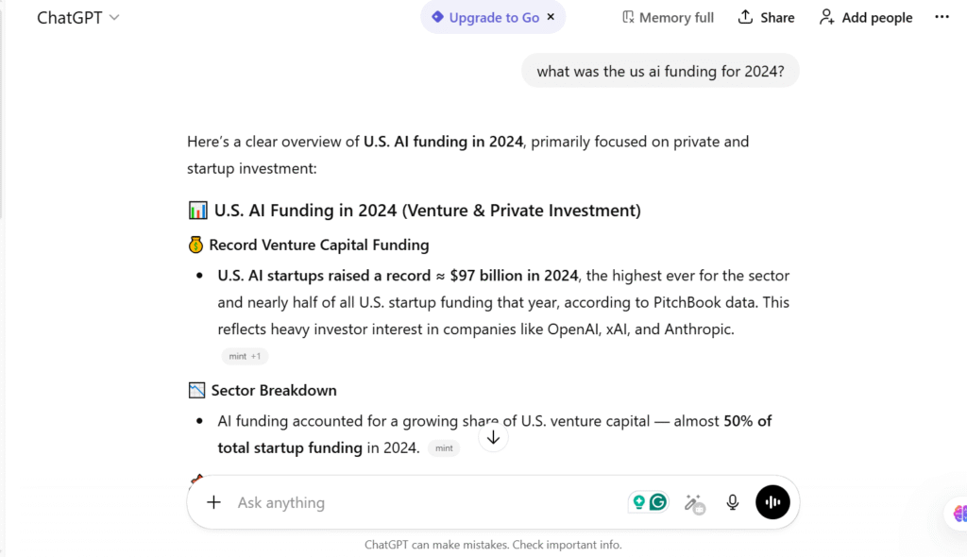
Task: Click the U.S. AI Funding in 2024 heading
Action: [428, 211]
